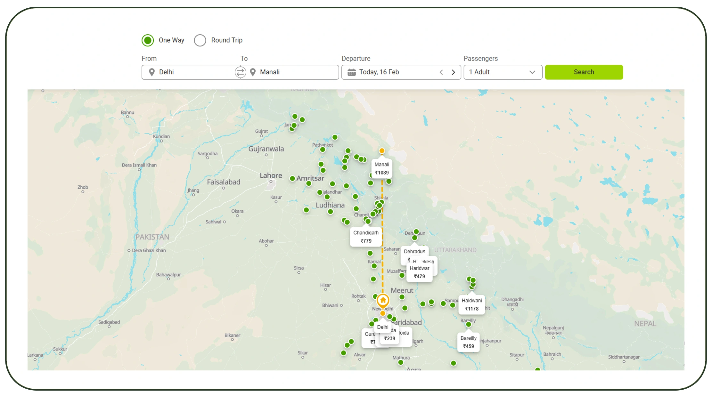Select the One Way trip option
712x397 pixels.
coord(148,40)
